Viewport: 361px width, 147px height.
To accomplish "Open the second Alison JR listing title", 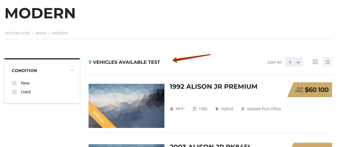I will [210, 146].
